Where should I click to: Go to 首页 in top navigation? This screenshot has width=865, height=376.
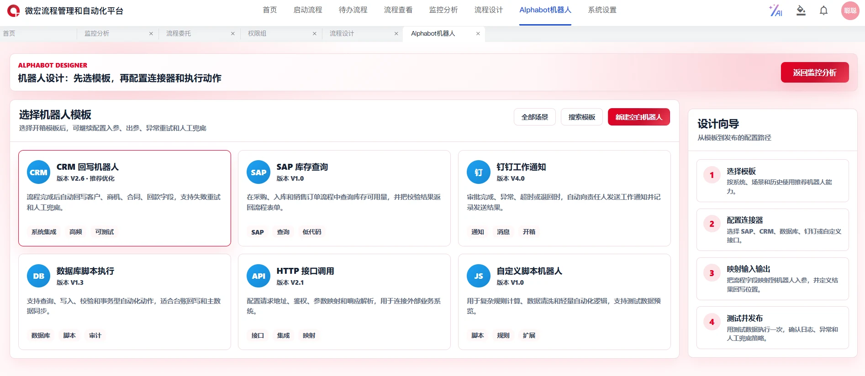point(270,10)
